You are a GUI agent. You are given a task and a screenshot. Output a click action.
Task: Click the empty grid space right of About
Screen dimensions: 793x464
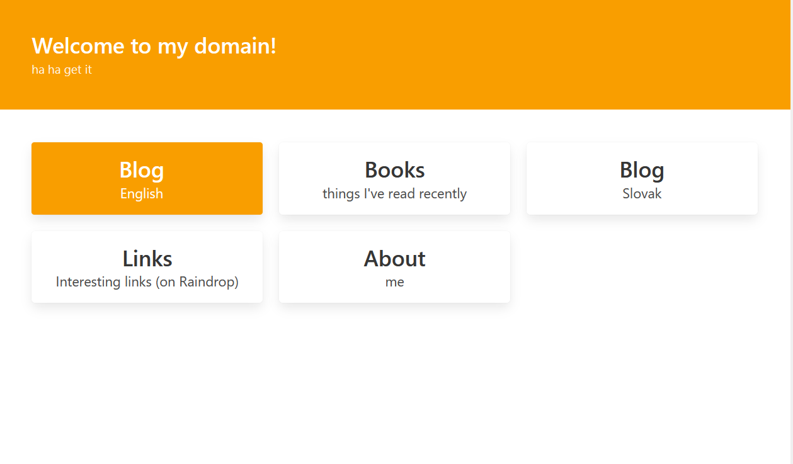(x=642, y=267)
